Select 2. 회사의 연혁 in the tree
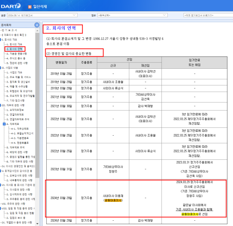Screen dimensions: 233x226 [14, 49]
